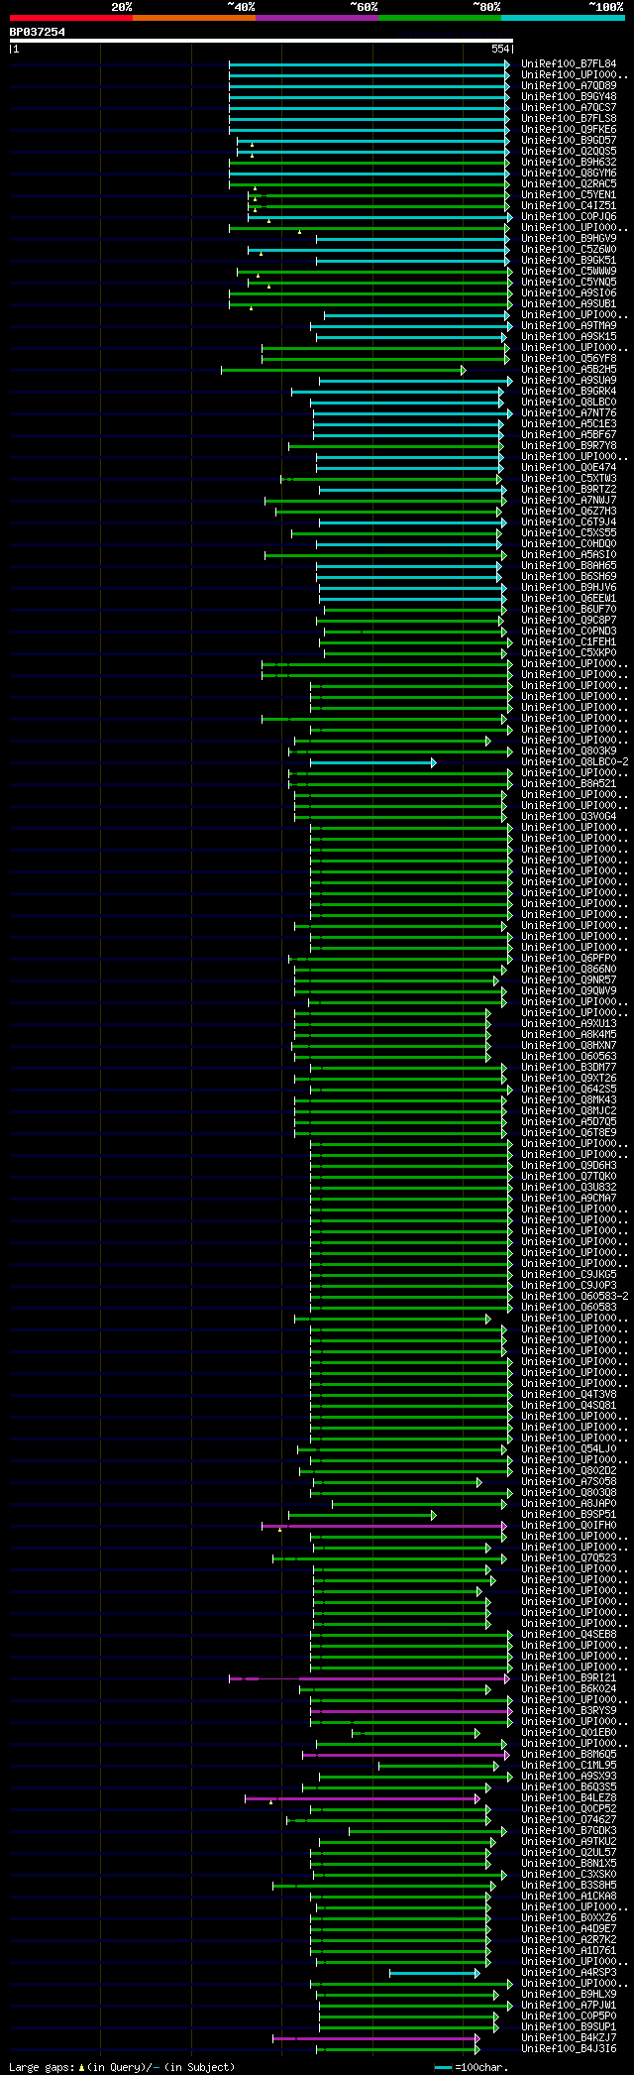Select label UniRef100_Q9NR57
This screenshot has height=2075, width=634.
point(569,980)
